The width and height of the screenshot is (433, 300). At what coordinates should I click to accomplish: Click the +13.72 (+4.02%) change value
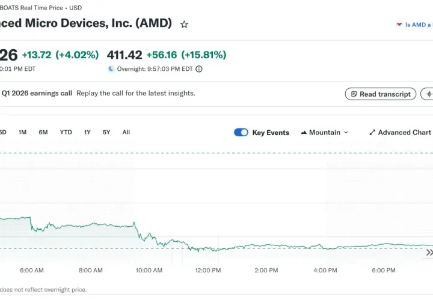pos(61,55)
